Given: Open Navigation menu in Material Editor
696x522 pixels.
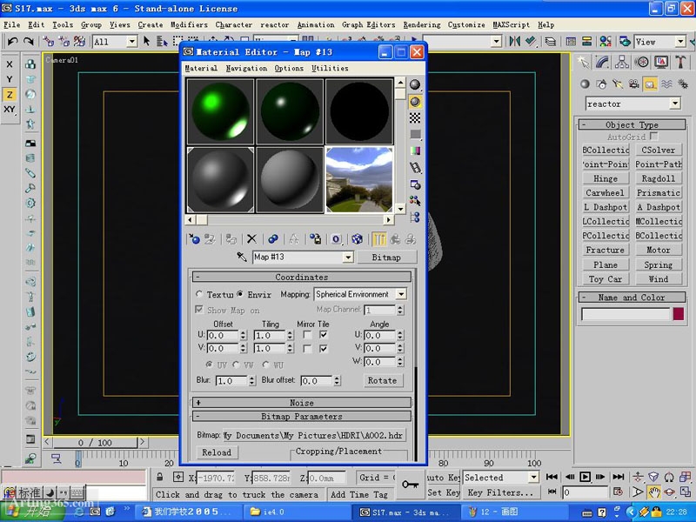Looking at the screenshot, I should (x=246, y=68).
